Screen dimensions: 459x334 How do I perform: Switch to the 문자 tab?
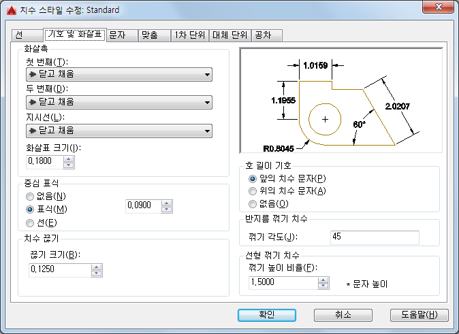(x=122, y=35)
